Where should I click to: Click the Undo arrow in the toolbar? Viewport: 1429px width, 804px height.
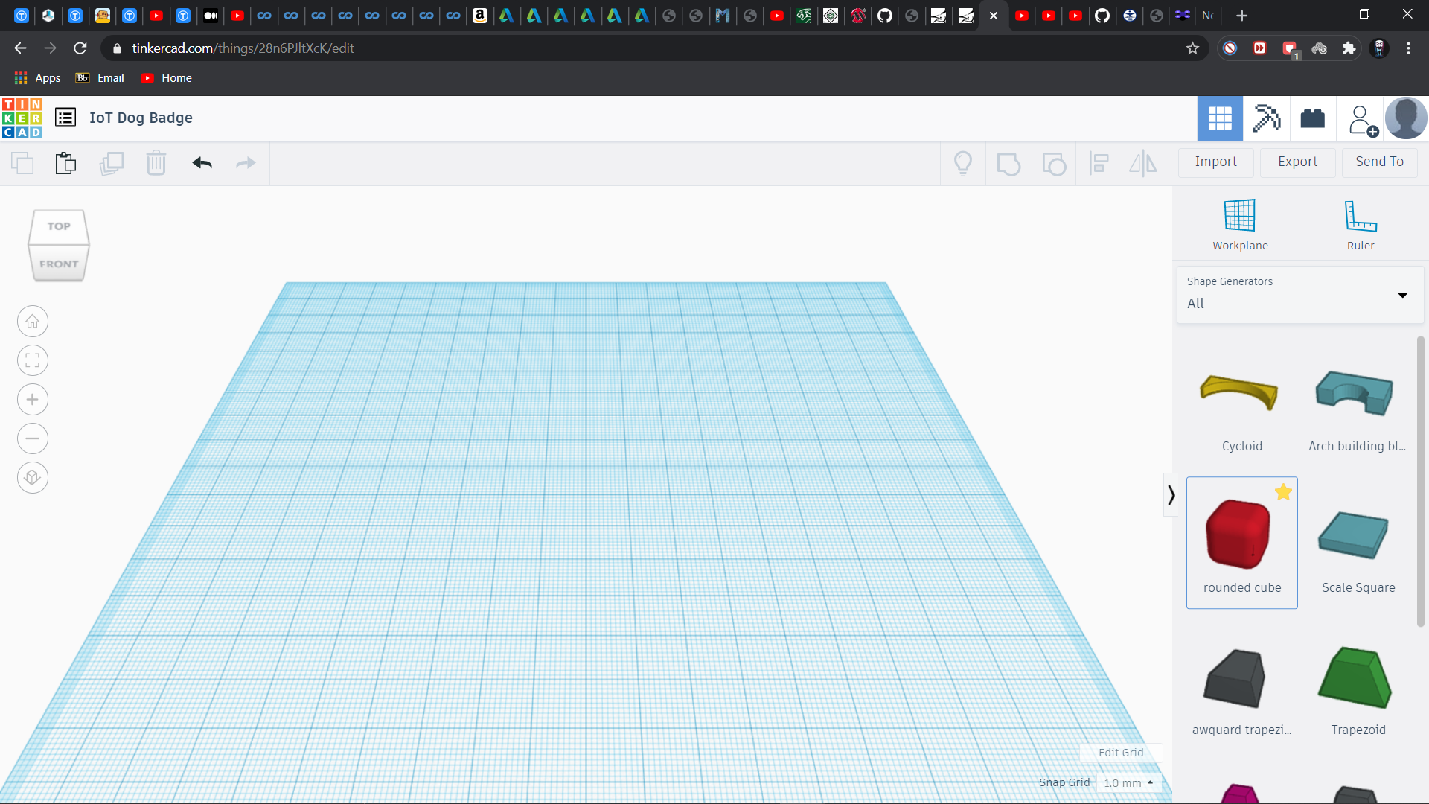coord(202,163)
